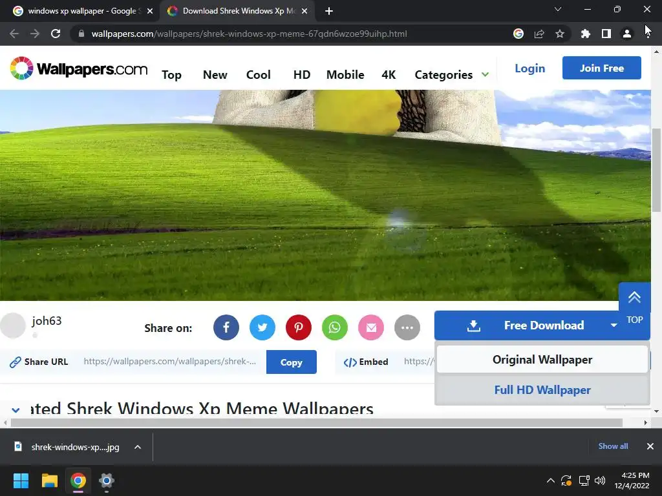Bookmark this page with star icon
Screen dimensions: 662x496
coord(560,34)
